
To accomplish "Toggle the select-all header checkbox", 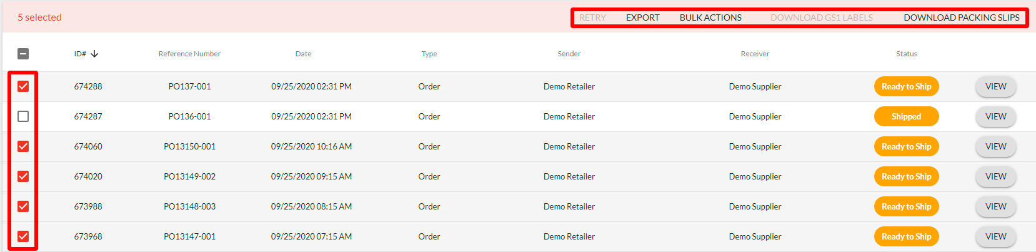I will [x=23, y=54].
